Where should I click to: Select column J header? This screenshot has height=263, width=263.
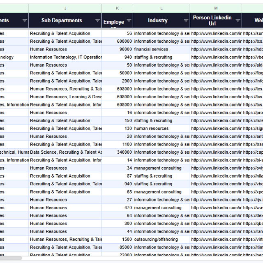[65, 8]
